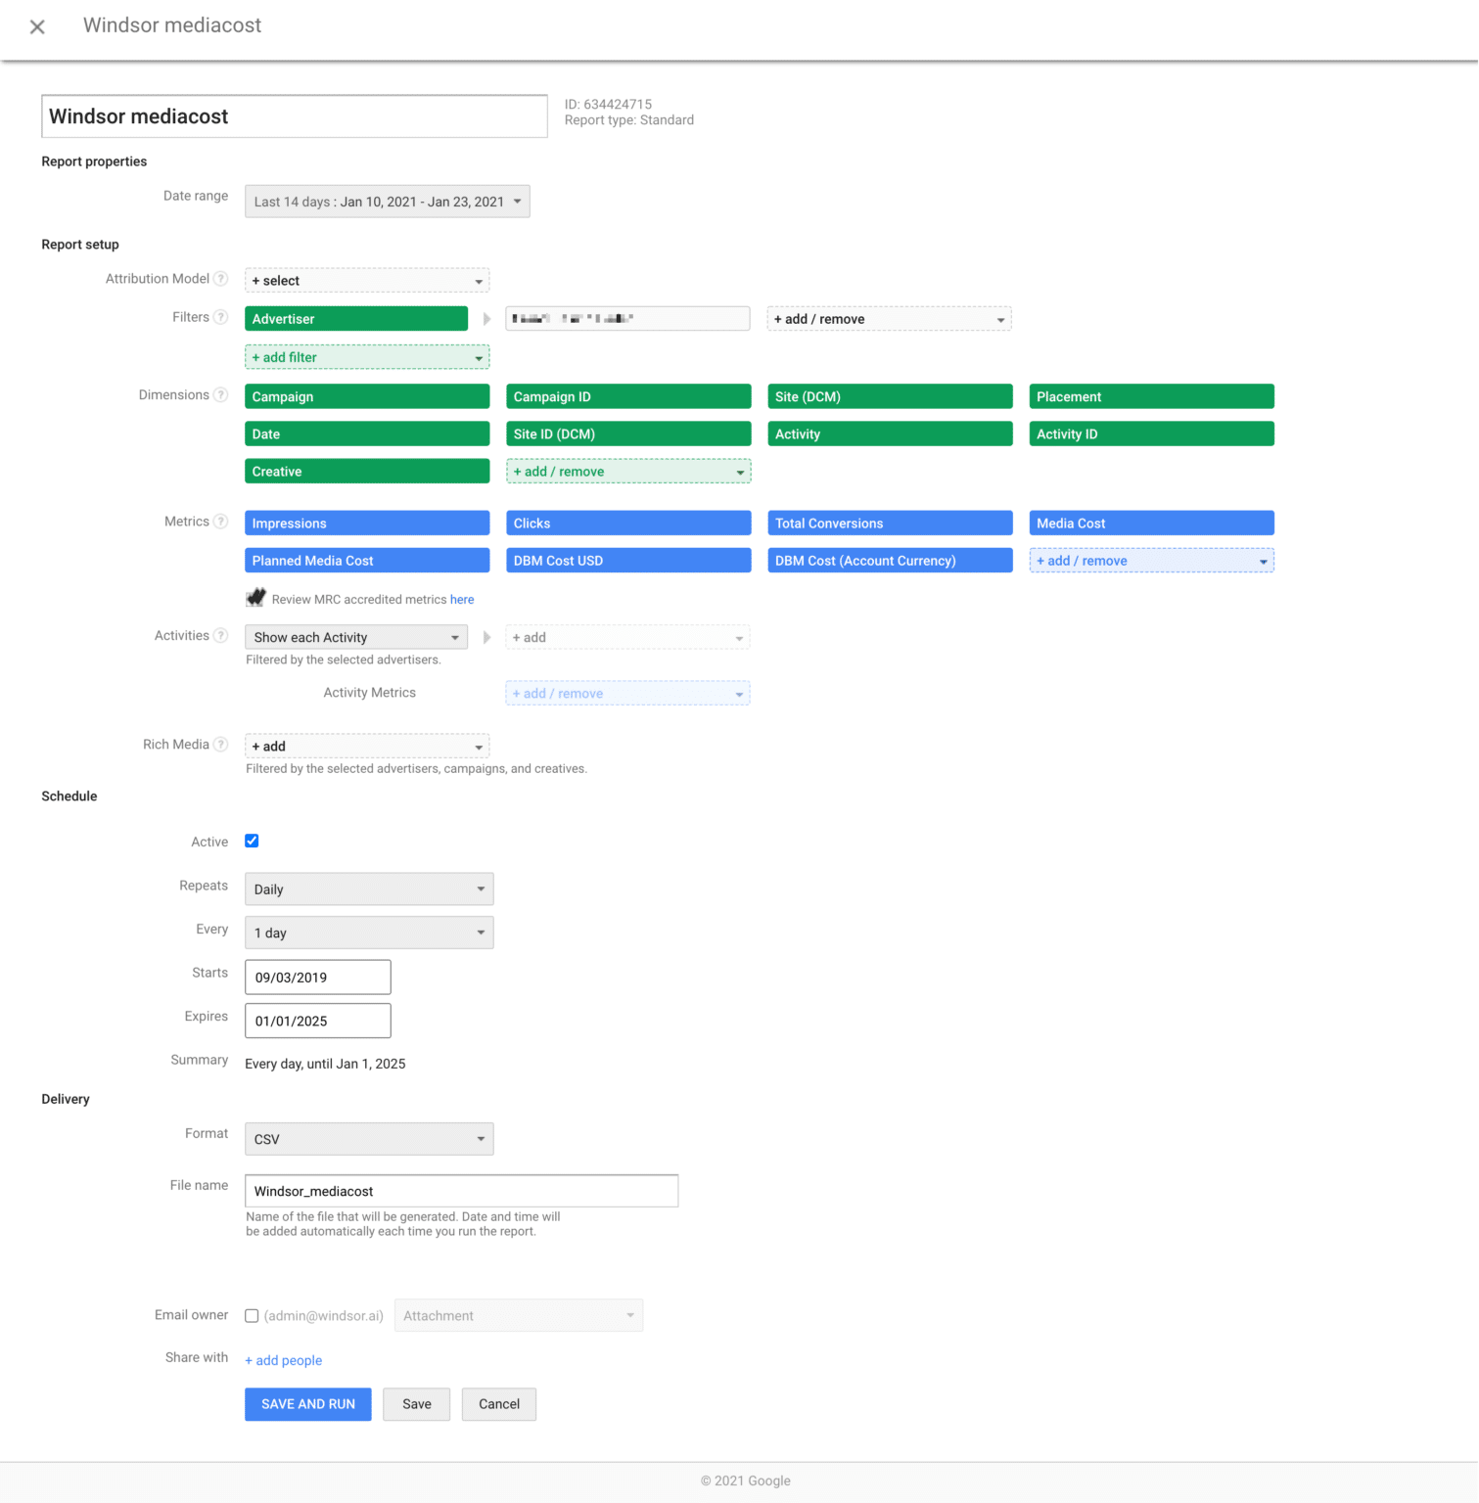This screenshot has width=1479, height=1503.
Task: Open the Attribution Model help icon
Action: [221, 278]
